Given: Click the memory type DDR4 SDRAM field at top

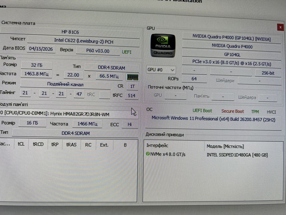Looking at the screenshot, I should [112, 68].
